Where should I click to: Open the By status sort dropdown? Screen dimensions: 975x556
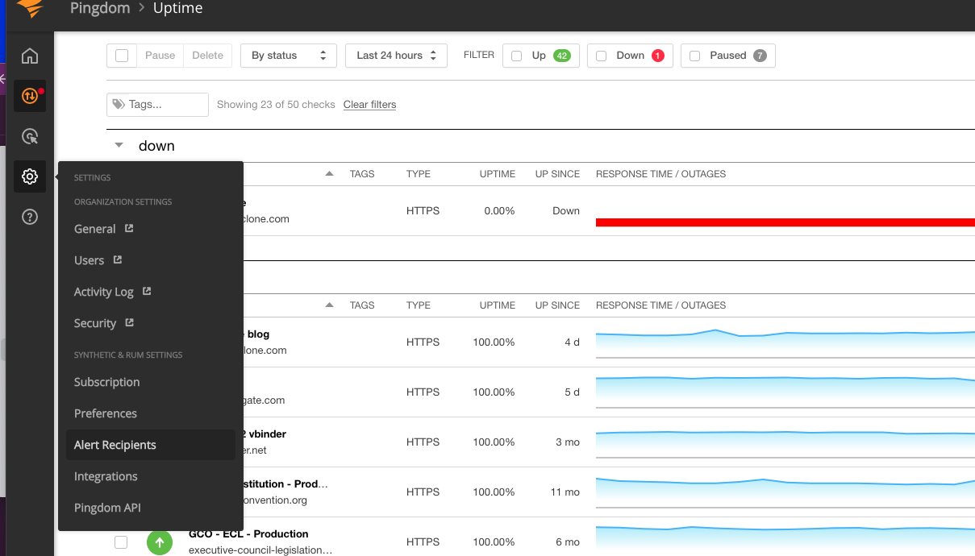(x=289, y=56)
